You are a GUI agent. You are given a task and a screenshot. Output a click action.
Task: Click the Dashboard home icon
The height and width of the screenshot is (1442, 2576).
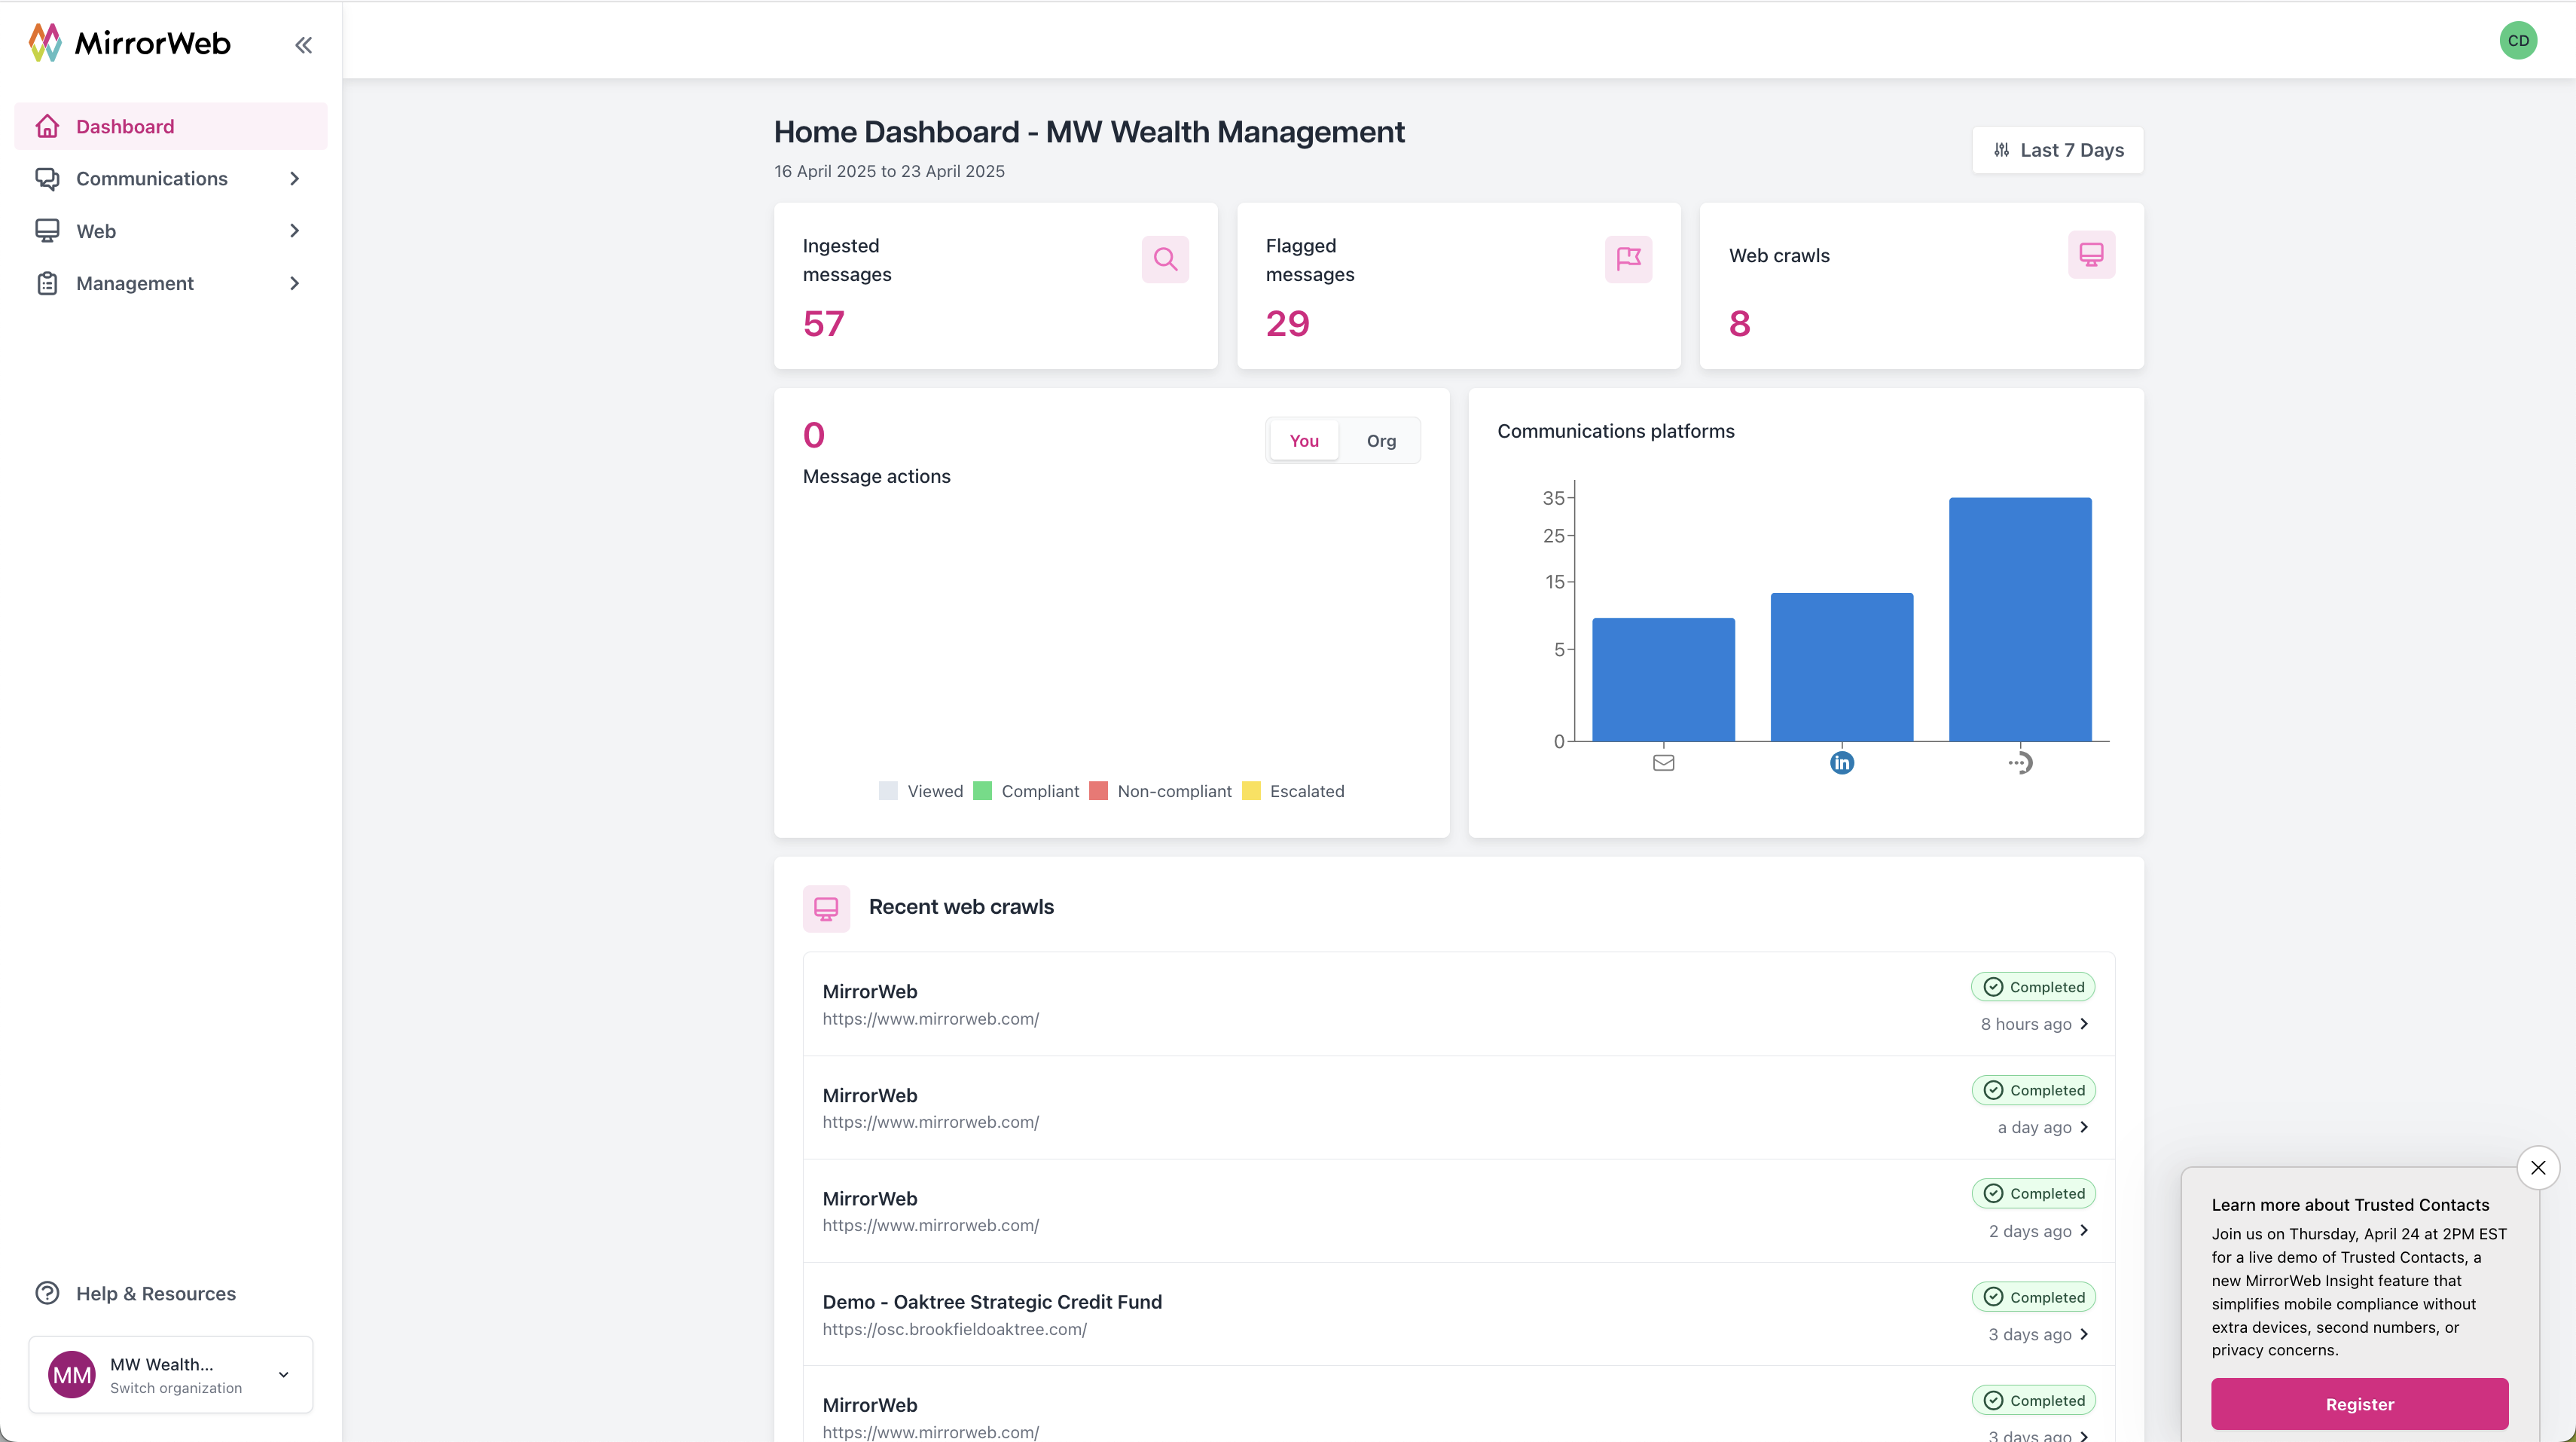tap(47, 126)
